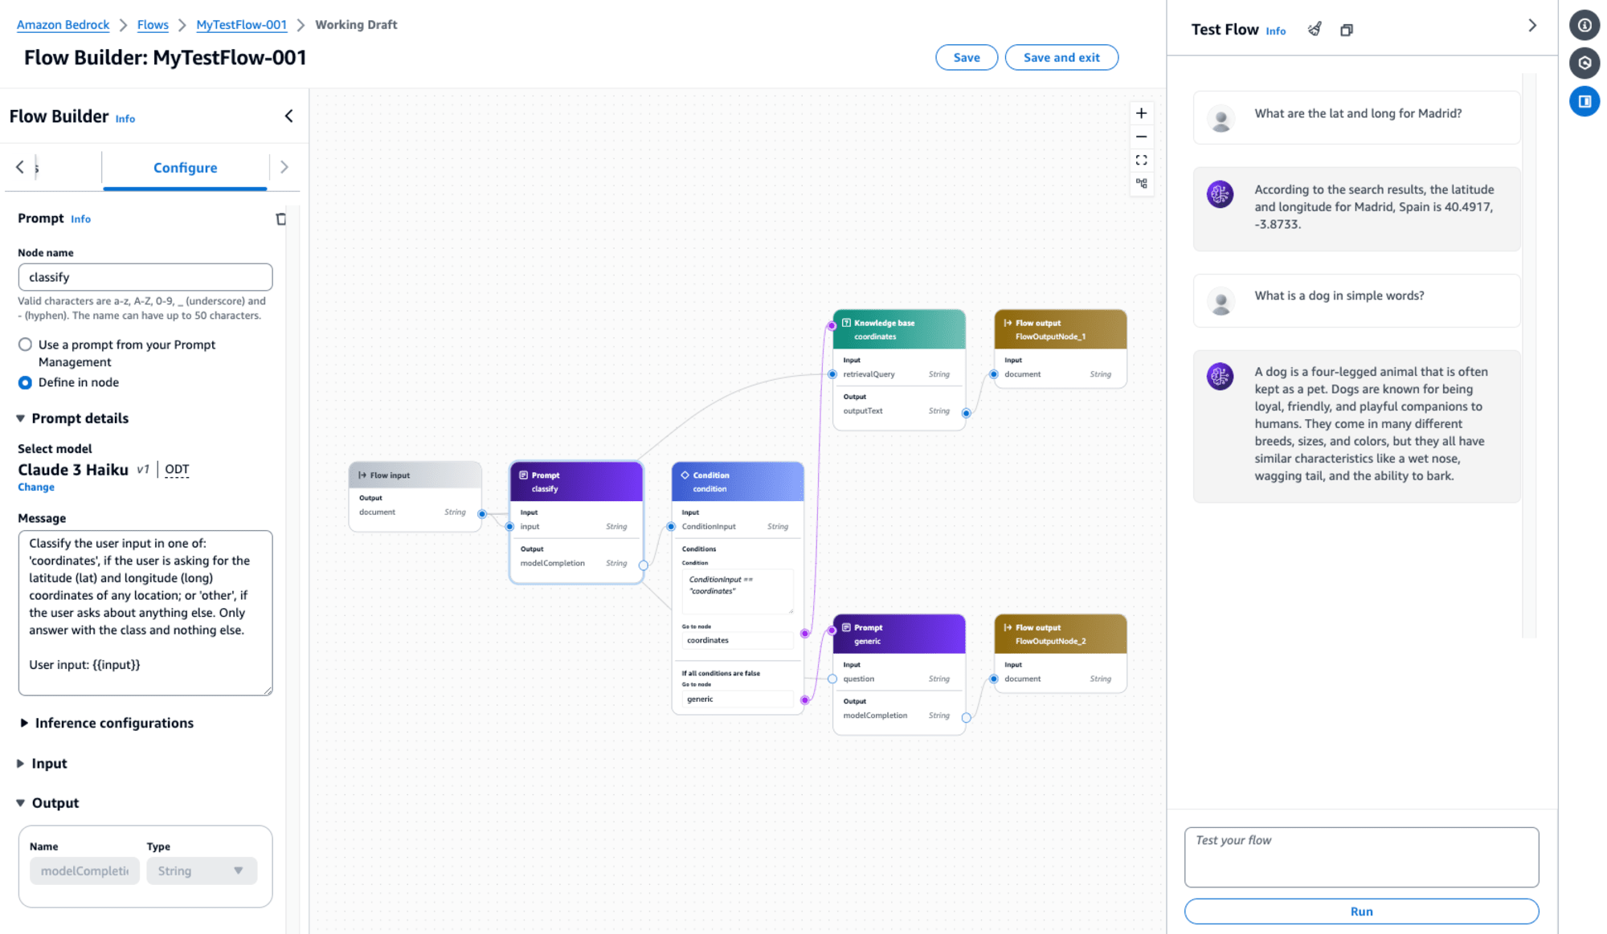Open Prompt Info link
This screenshot has height=934, width=1607.
coord(80,219)
